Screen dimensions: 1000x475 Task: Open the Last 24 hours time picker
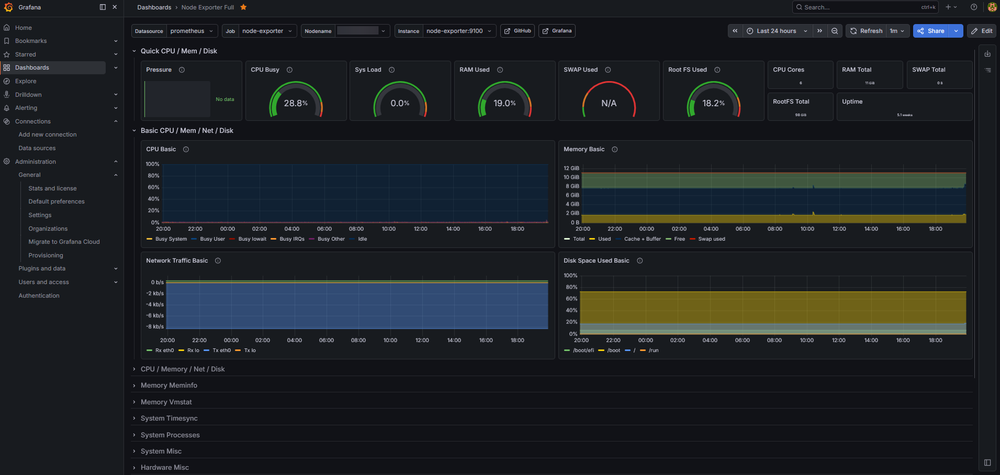coord(777,31)
